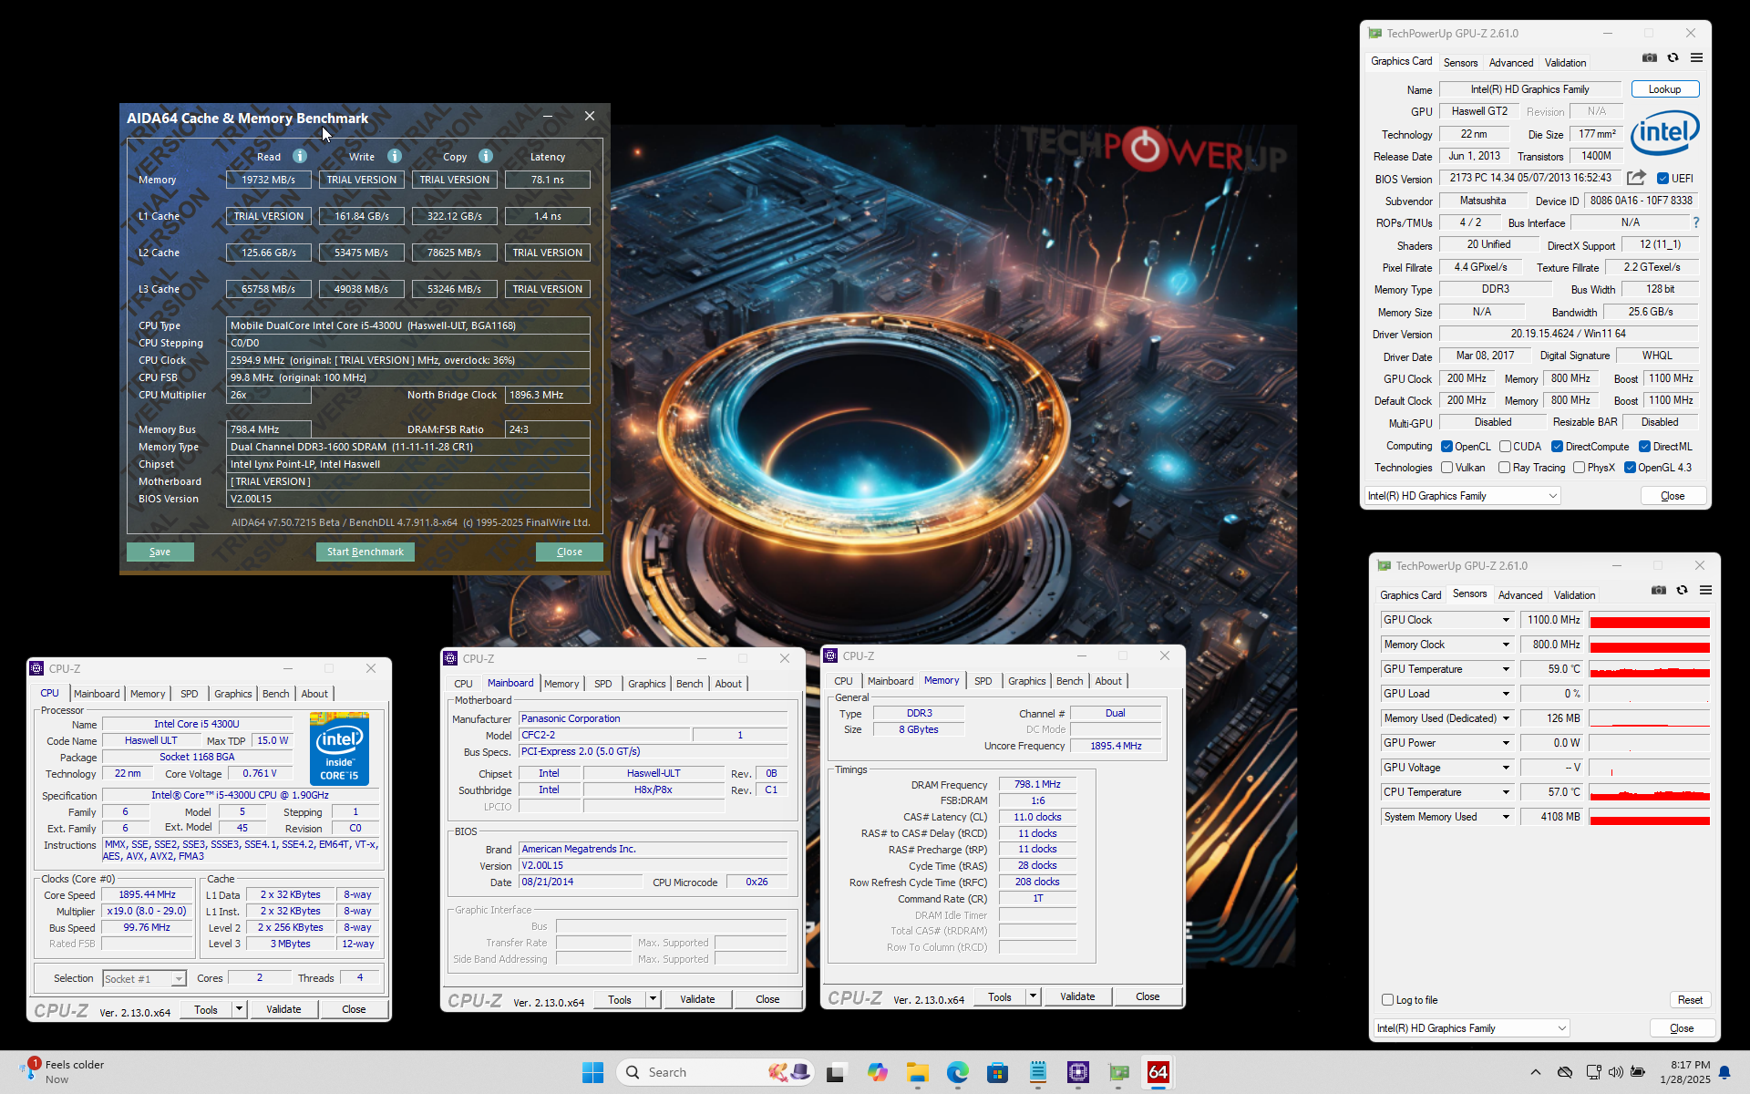The height and width of the screenshot is (1094, 1750).
Task: Open Validation tab in GPU-Z Sensors window
Action: coord(1574,595)
